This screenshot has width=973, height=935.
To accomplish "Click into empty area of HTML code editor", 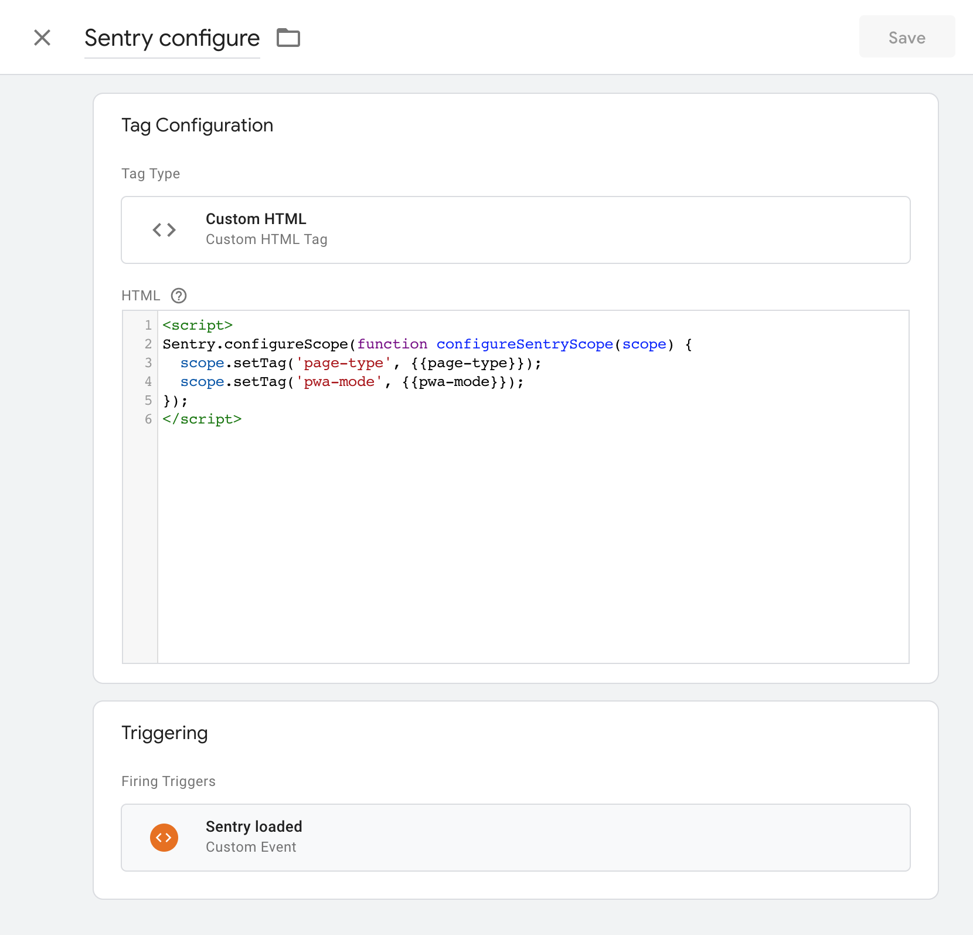I will [x=533, y=546].
